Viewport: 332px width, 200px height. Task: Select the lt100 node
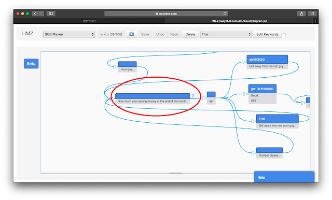[x=278, y=119]
